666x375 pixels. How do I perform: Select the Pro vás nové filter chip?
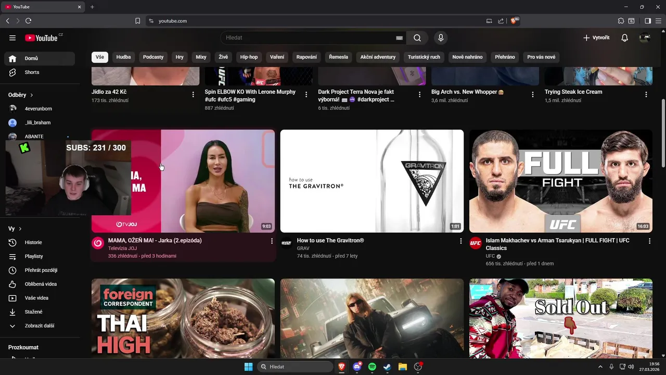tap(541, 57)
